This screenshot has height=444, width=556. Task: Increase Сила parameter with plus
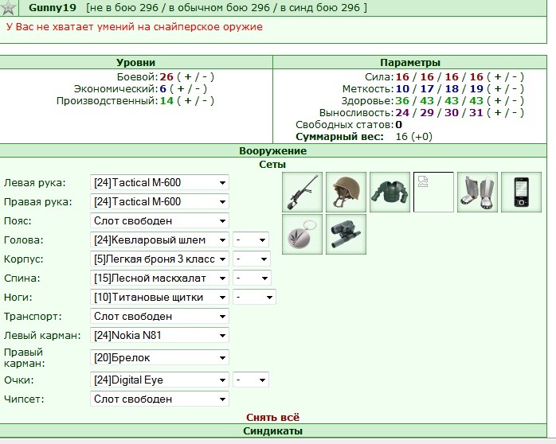498,77
